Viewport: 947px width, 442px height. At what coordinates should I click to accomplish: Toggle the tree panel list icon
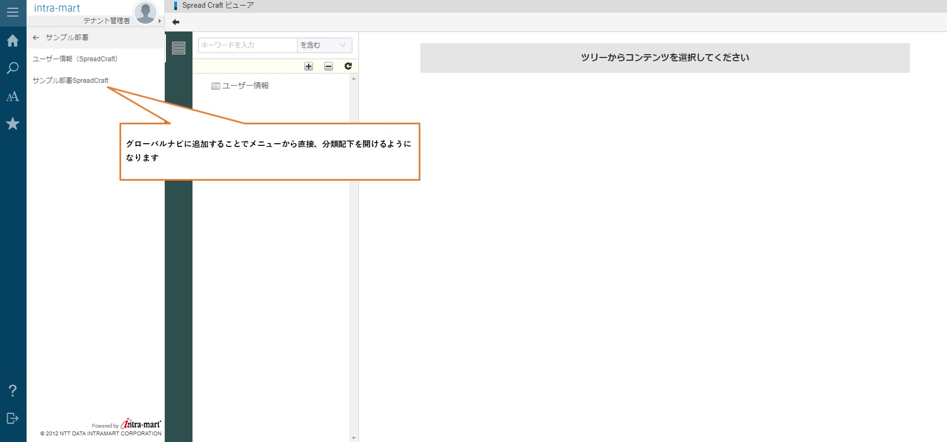(179, 48)
